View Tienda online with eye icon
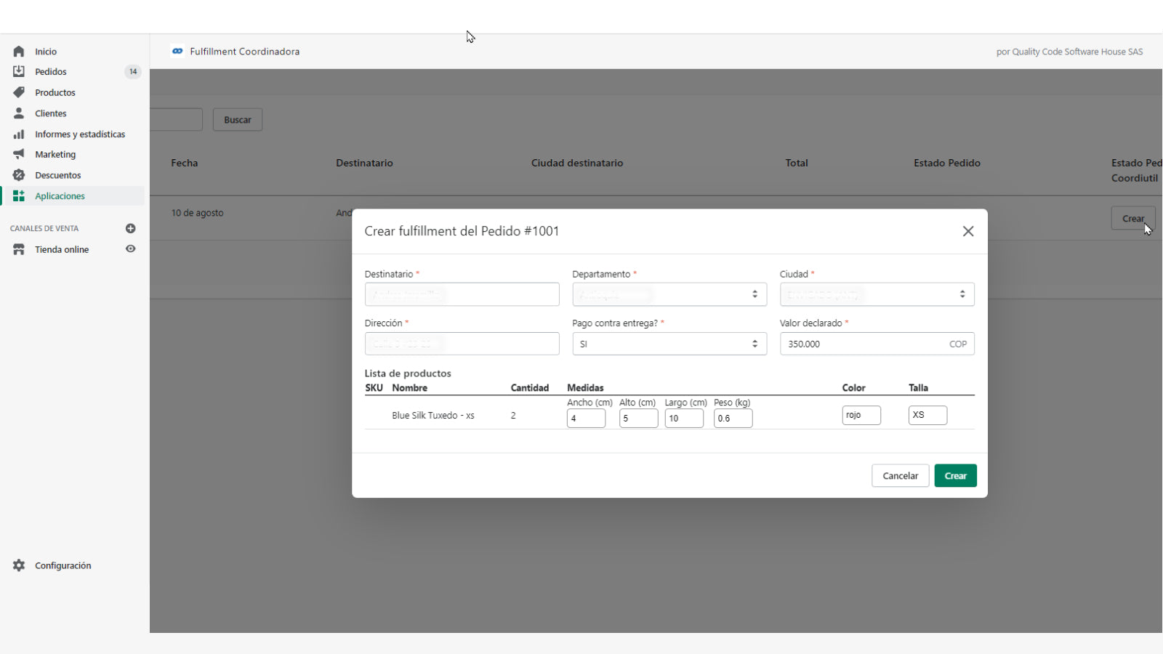This screenshot has width=1163, height=654. click(131, 249)
